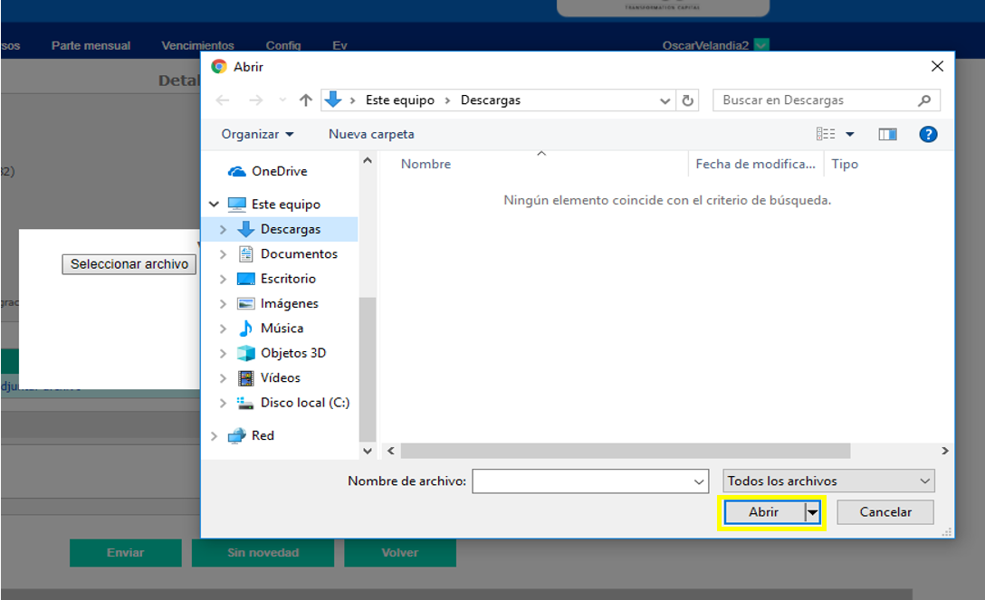Screen dimensions: 985x600
Task: Show the preview pane icon
Action: point(887,134)
